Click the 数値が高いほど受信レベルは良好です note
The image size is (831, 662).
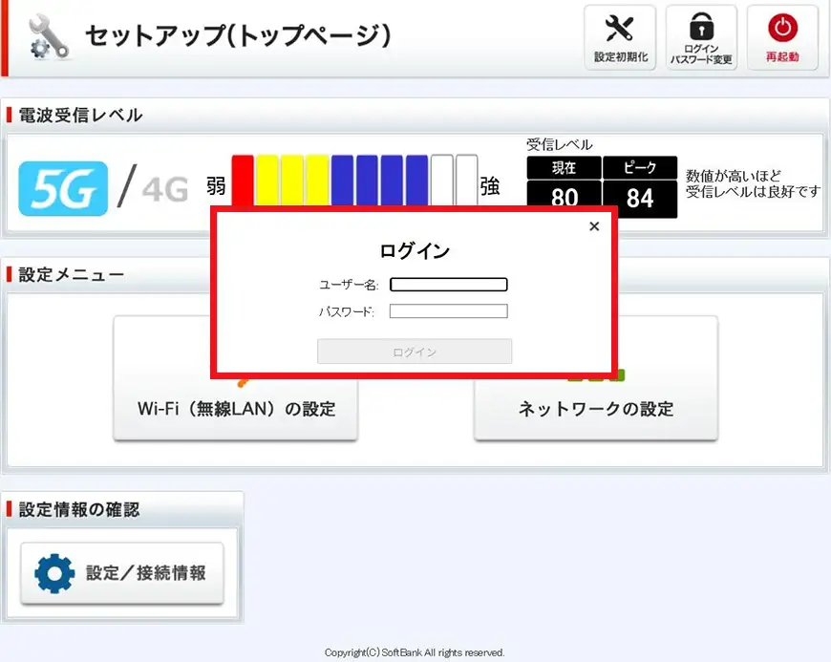753,183
